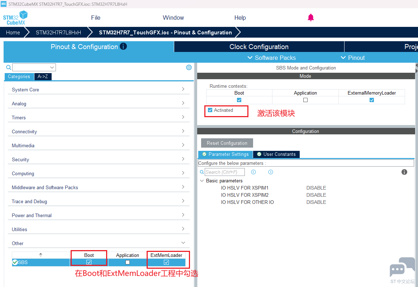Select IO HSLV FOR OTHER IO parameter

coord(247,202)
